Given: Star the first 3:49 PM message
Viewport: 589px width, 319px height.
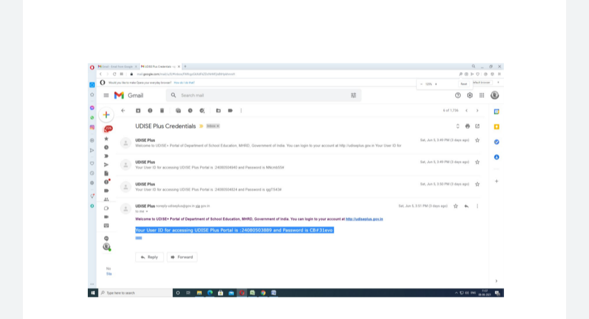Looking at the screenshot, I should pyautogui.click(x=477, y=140).
